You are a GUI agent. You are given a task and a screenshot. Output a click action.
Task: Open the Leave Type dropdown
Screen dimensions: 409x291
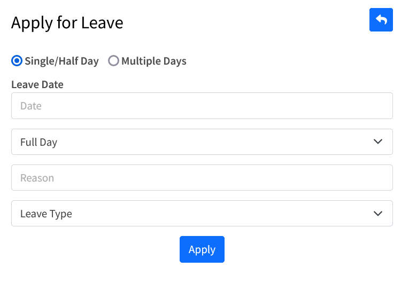[202, 214]
